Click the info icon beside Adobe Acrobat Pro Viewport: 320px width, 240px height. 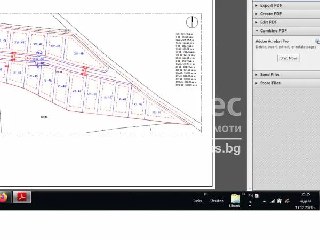[317, 41]
